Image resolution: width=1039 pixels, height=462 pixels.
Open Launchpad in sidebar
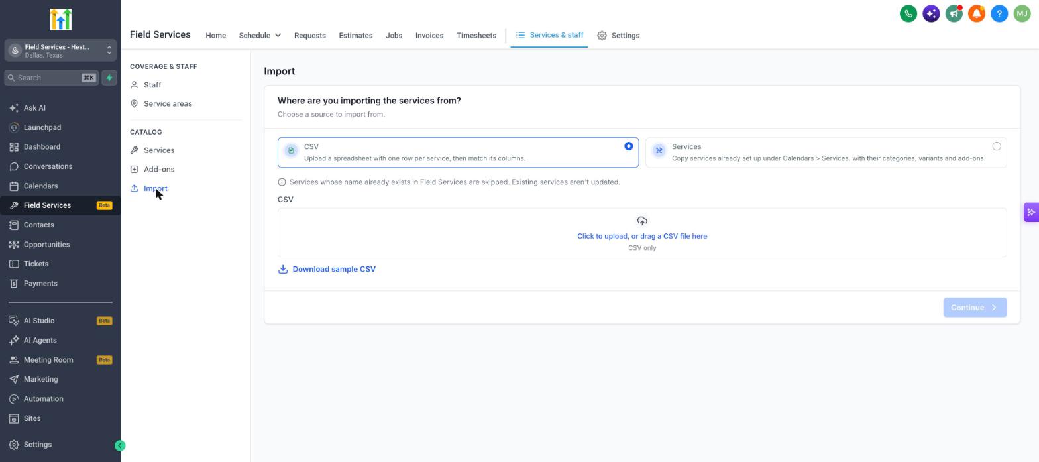(60, 127)
